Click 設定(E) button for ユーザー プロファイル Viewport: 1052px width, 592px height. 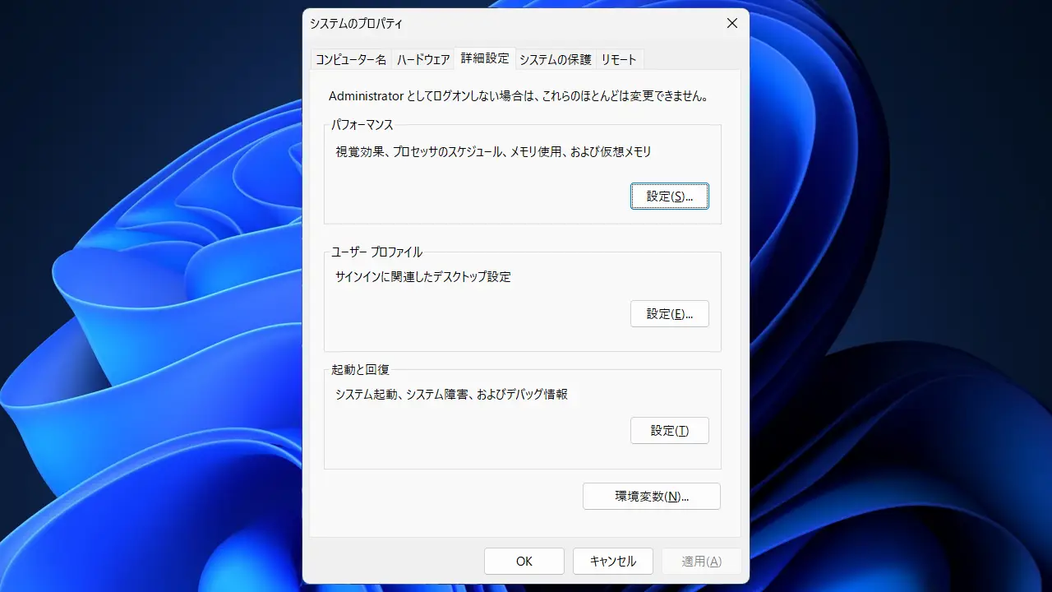(x=669, y=314)
